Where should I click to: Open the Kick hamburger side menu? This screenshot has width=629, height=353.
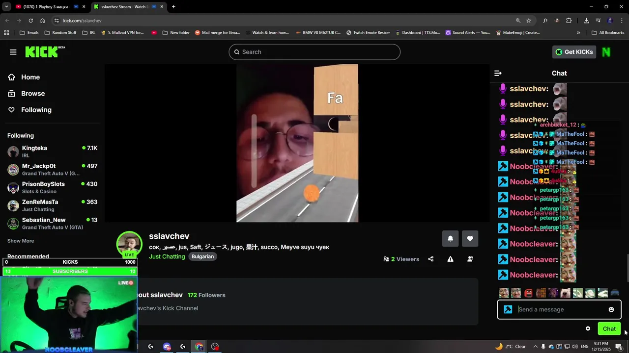tap(13, 52)
